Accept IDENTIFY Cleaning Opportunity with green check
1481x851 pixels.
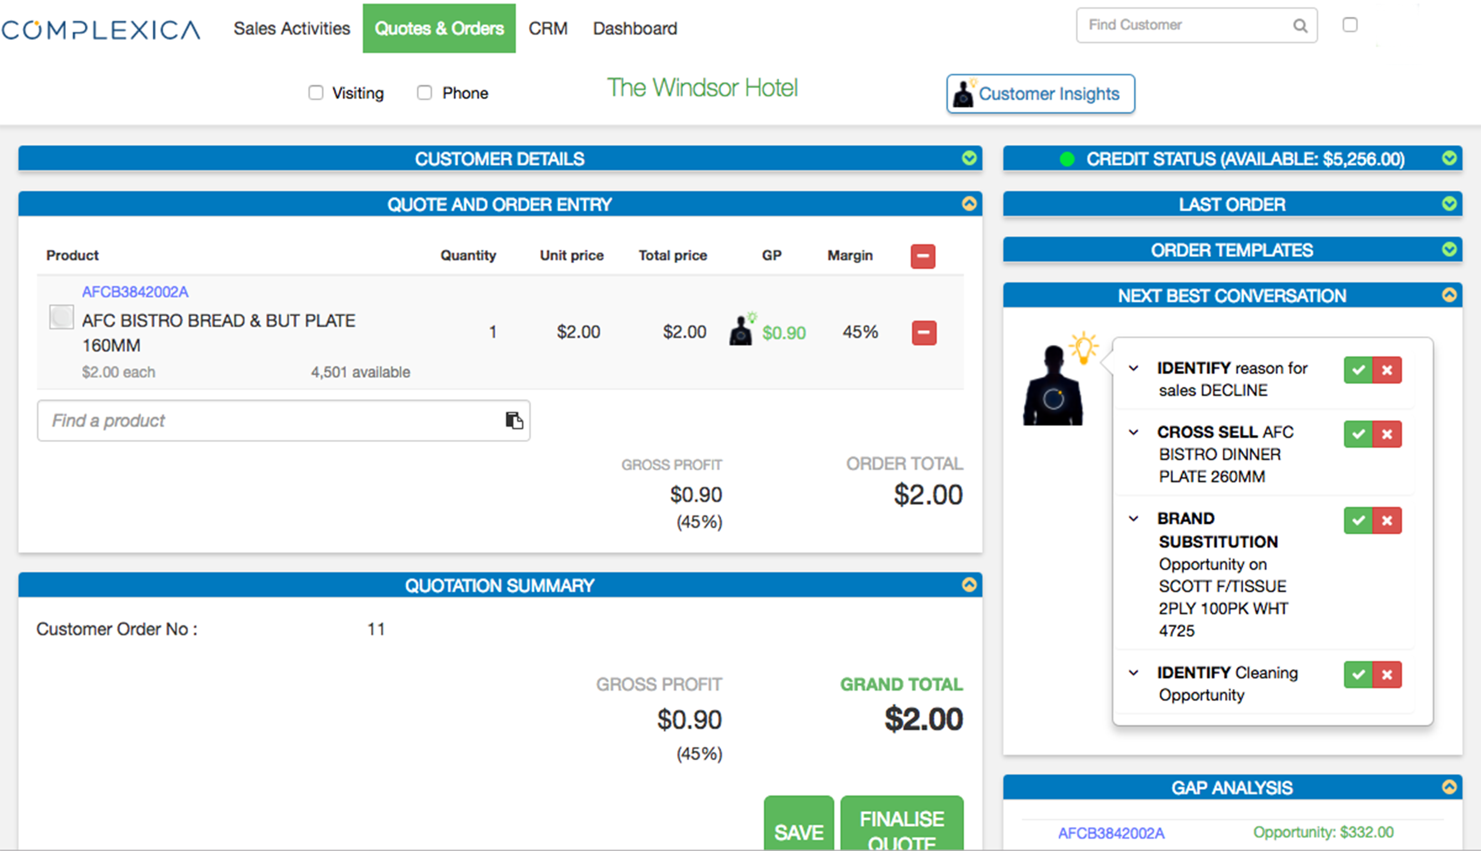(1358, 675)
